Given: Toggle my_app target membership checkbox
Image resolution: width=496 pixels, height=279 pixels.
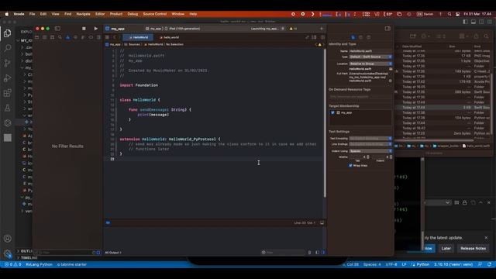Looking at the screenshot, I should (x=332, y=112).
